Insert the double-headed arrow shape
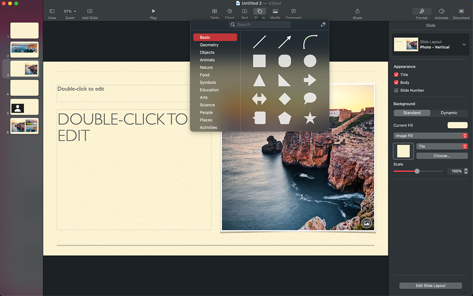This screenshot has height=296, width=473. [259, 99]
